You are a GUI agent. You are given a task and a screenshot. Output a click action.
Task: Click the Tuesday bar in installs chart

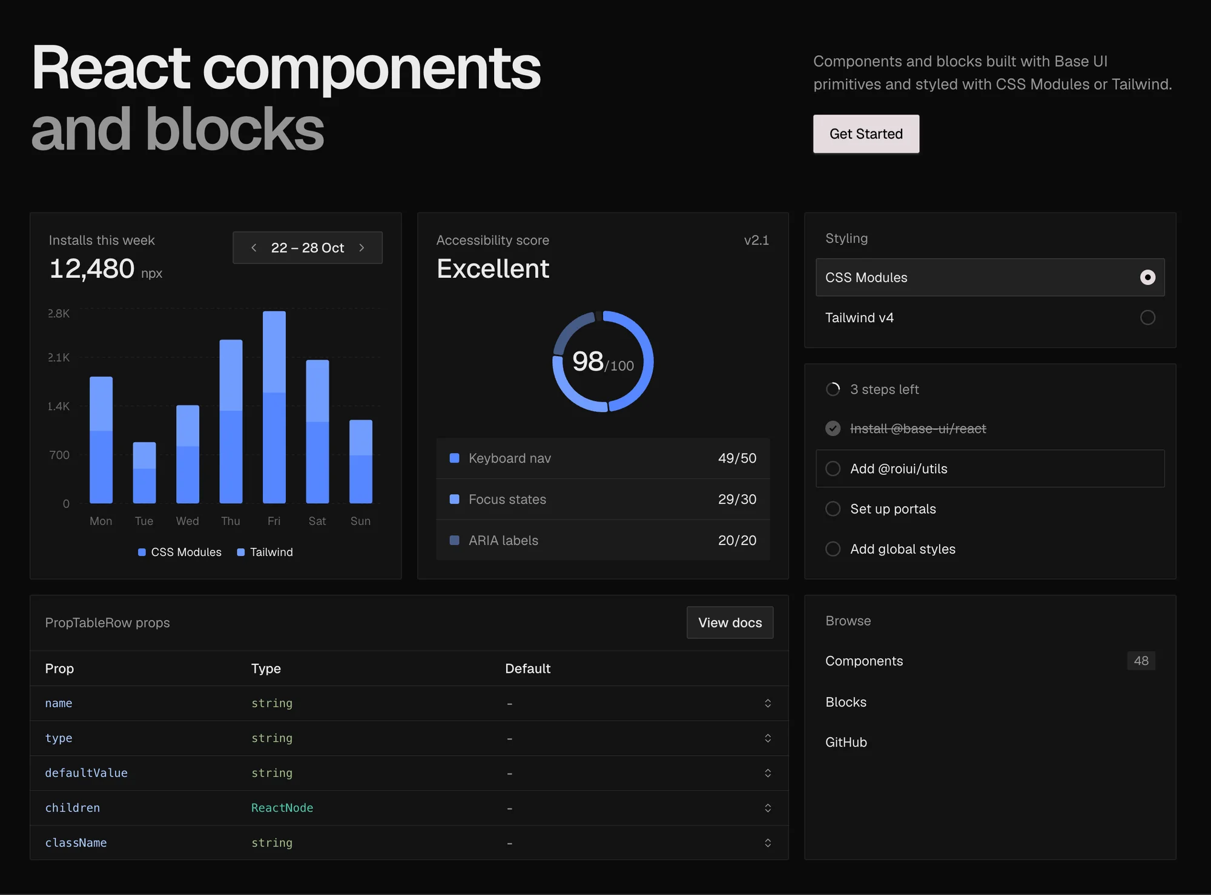[x=144, y=472]
